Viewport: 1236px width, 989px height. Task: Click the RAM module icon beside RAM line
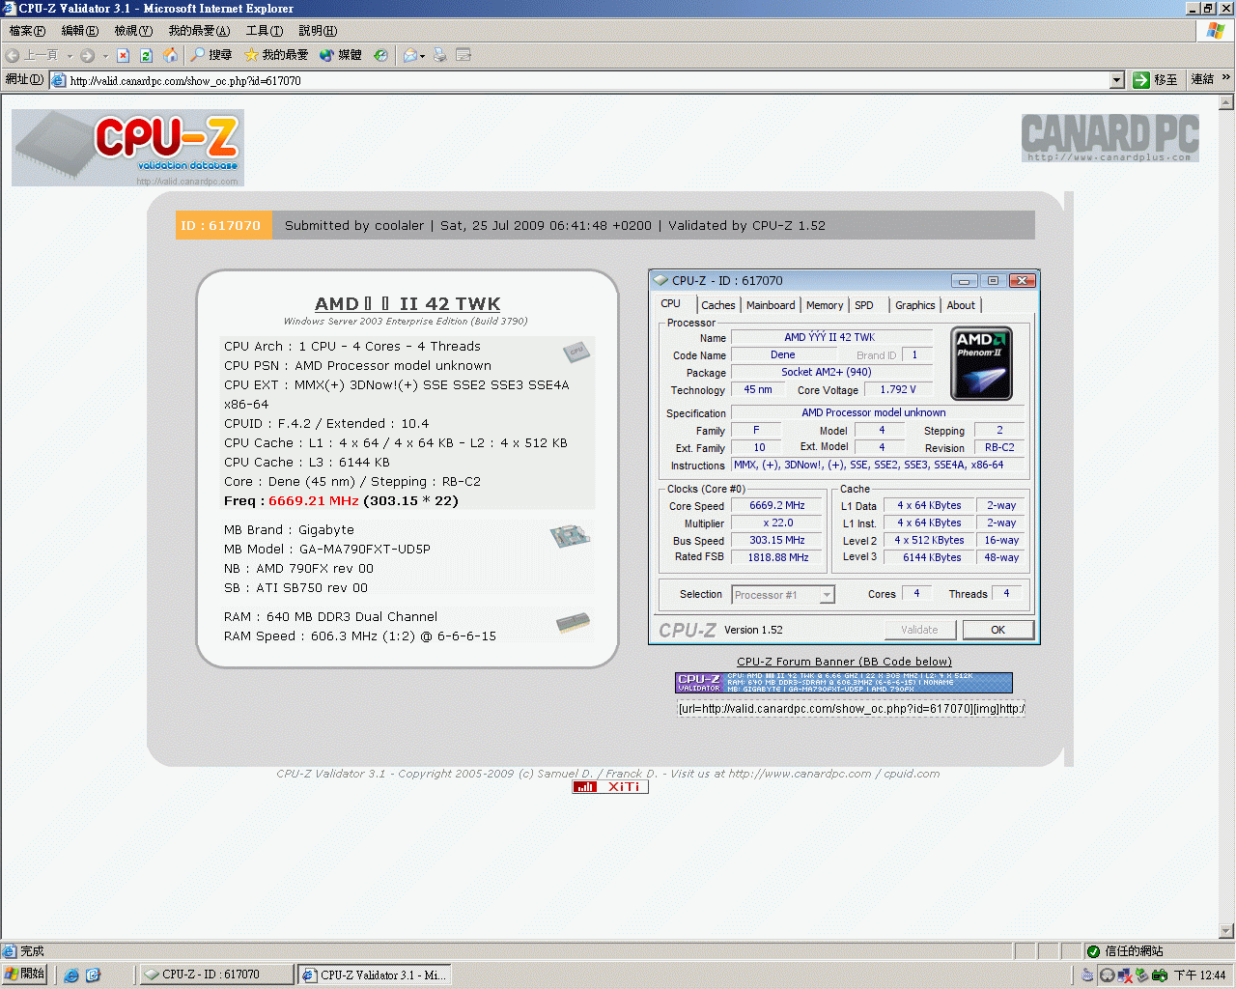click(x=574, y=623)
